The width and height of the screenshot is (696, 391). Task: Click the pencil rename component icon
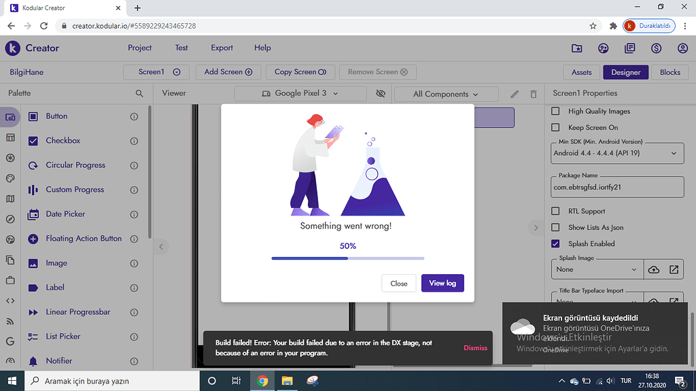click(515, 94)
